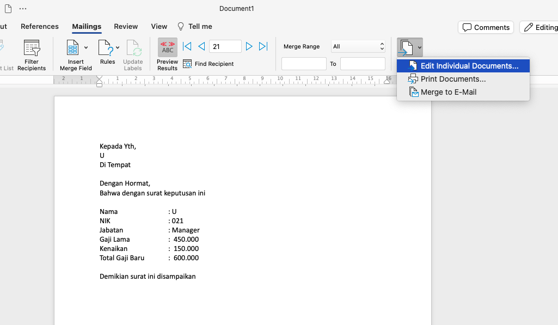This screenshot has width=558, height=325.
Task: Select Merge to E-Mail option
Action: point(448,92)
